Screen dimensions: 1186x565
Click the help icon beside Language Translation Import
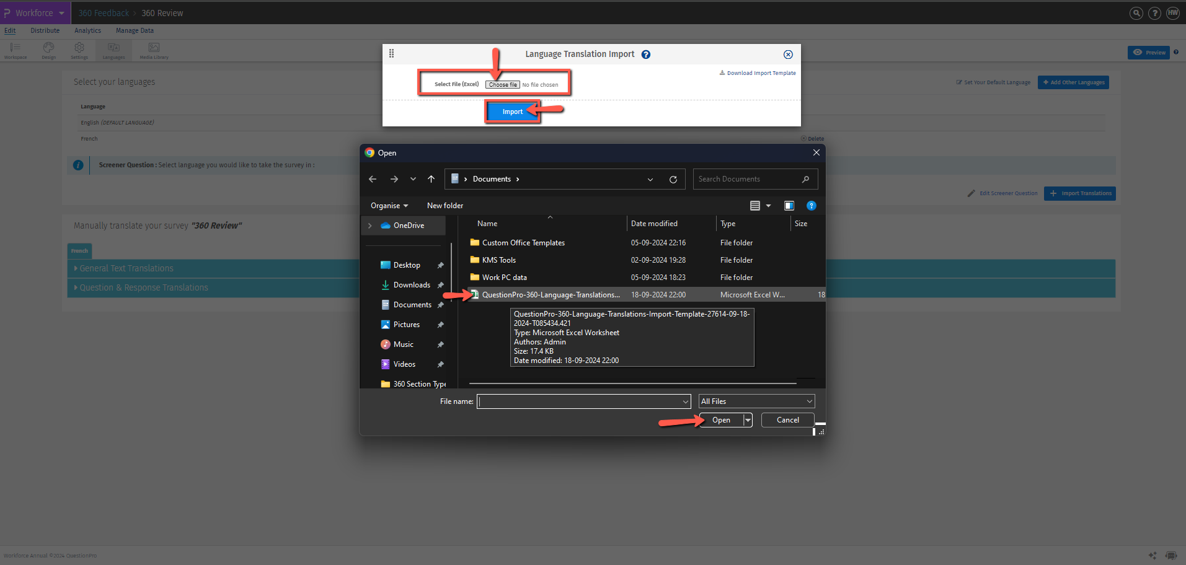645,54
